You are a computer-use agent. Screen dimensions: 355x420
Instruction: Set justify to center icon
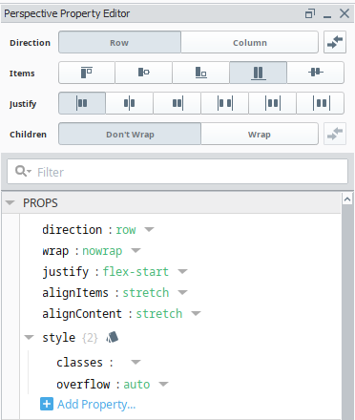click(129, 103)
